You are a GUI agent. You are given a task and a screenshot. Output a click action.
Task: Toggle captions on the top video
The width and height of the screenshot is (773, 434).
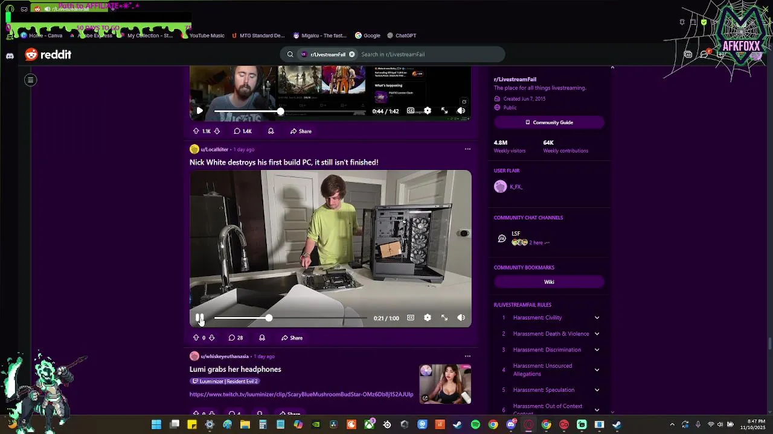[411, 111]
